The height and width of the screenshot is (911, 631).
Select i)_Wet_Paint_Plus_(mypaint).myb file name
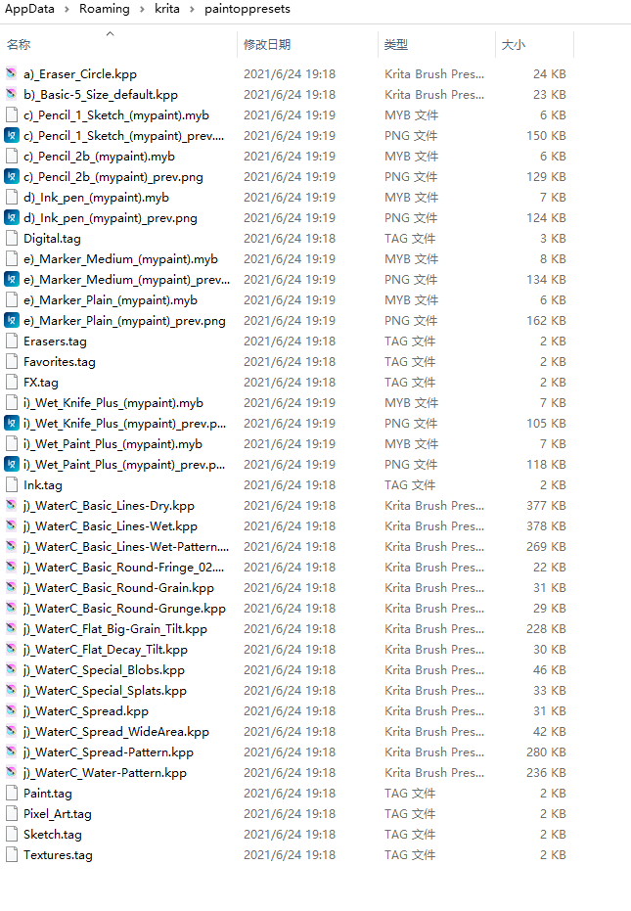(x=113, y=444)
